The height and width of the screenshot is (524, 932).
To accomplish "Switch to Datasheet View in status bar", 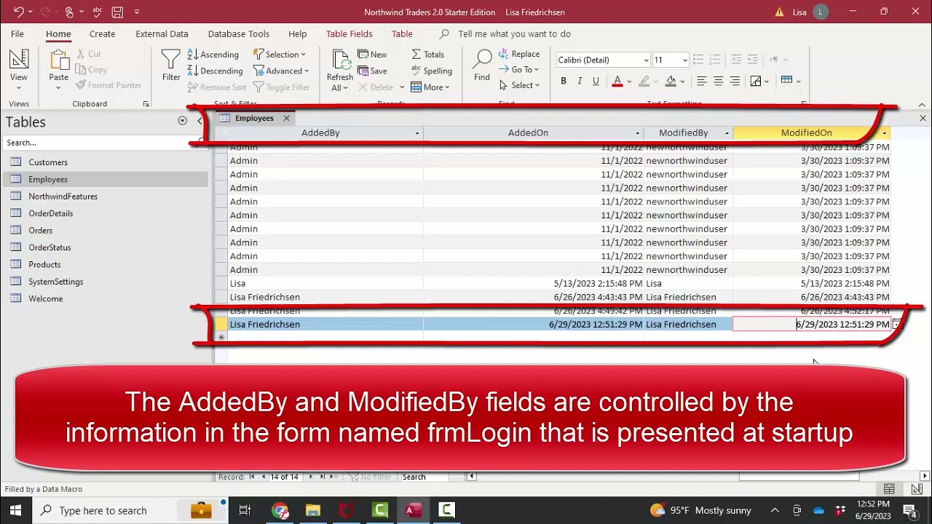I will pyautogui.click(x=889, y=489).
